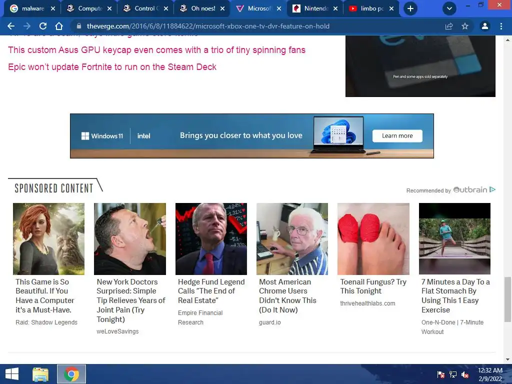
Task: Click 'New York Doctors Surprised' headline
Action: tap(131, 300)
